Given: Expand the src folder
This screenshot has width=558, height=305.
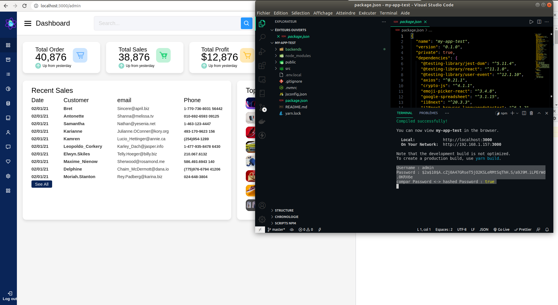Looking at the screenshot, I should (288, 68).
